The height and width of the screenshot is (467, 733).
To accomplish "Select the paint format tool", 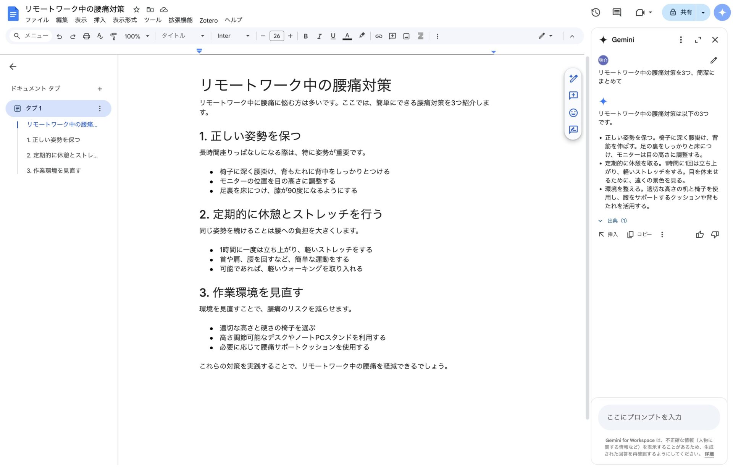I will (113, 36).
